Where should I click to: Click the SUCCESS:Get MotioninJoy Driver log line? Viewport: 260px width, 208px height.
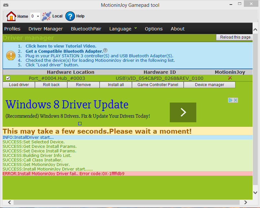tap(127, 164)
